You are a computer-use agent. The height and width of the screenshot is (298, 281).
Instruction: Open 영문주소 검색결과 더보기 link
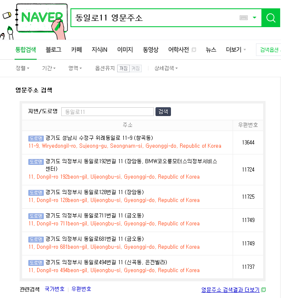pos(230,290)
